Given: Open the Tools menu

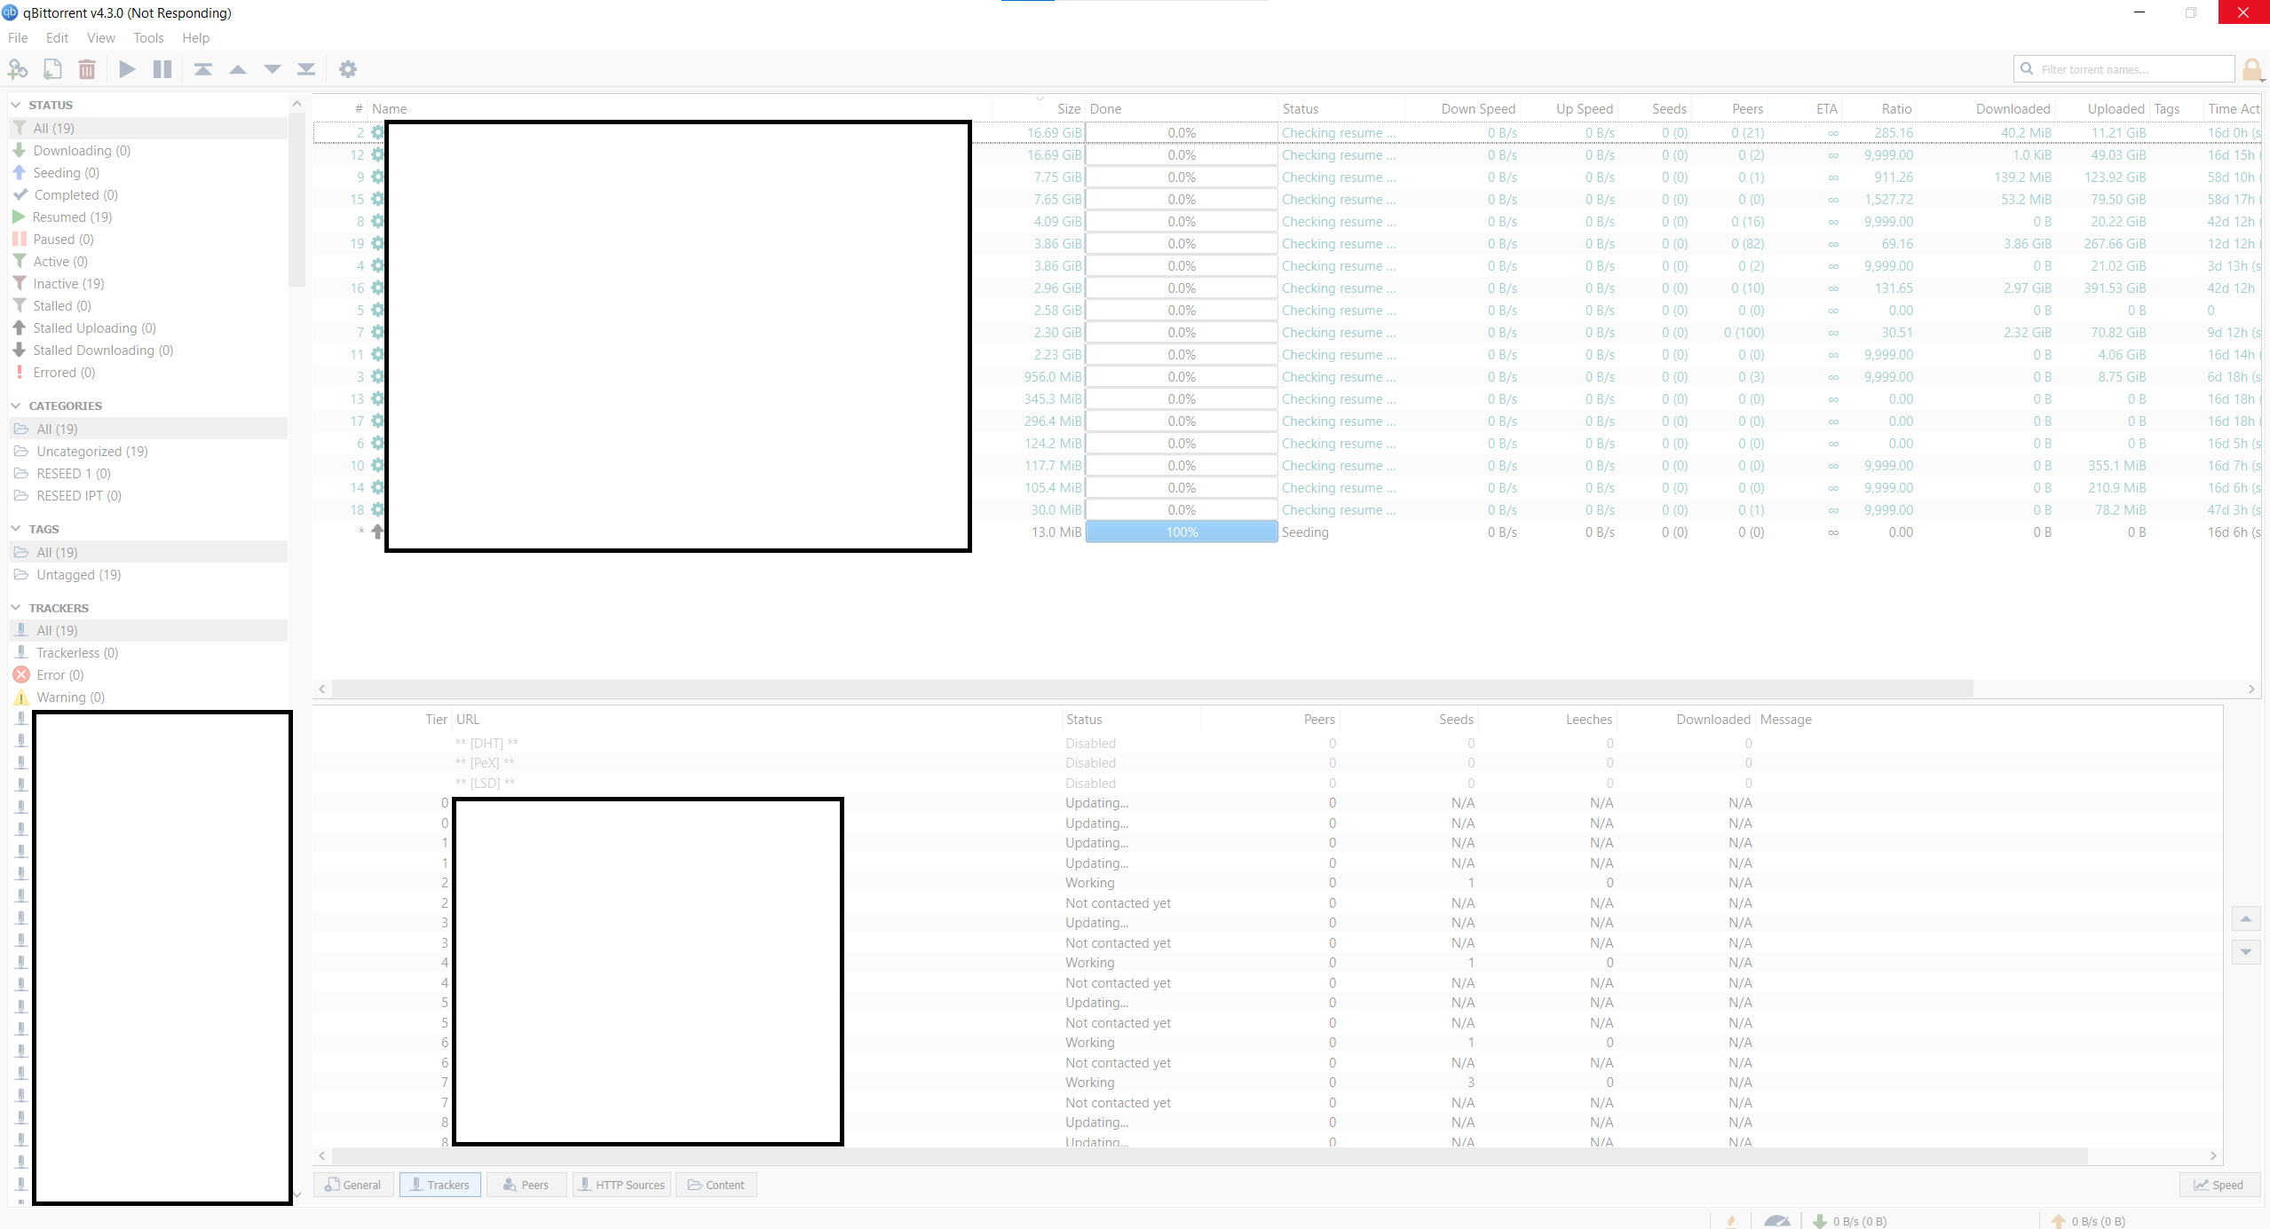Looking at the screenshot, I should point(148,37).
